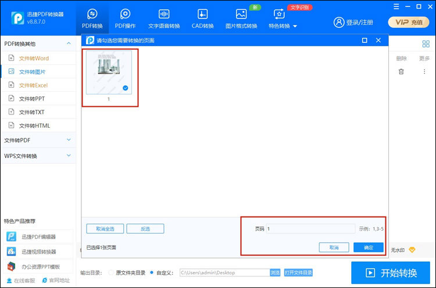Click the 示例: 1,3-5 hint text
Screen dimensions: 436x288
(x=371, y=229)
